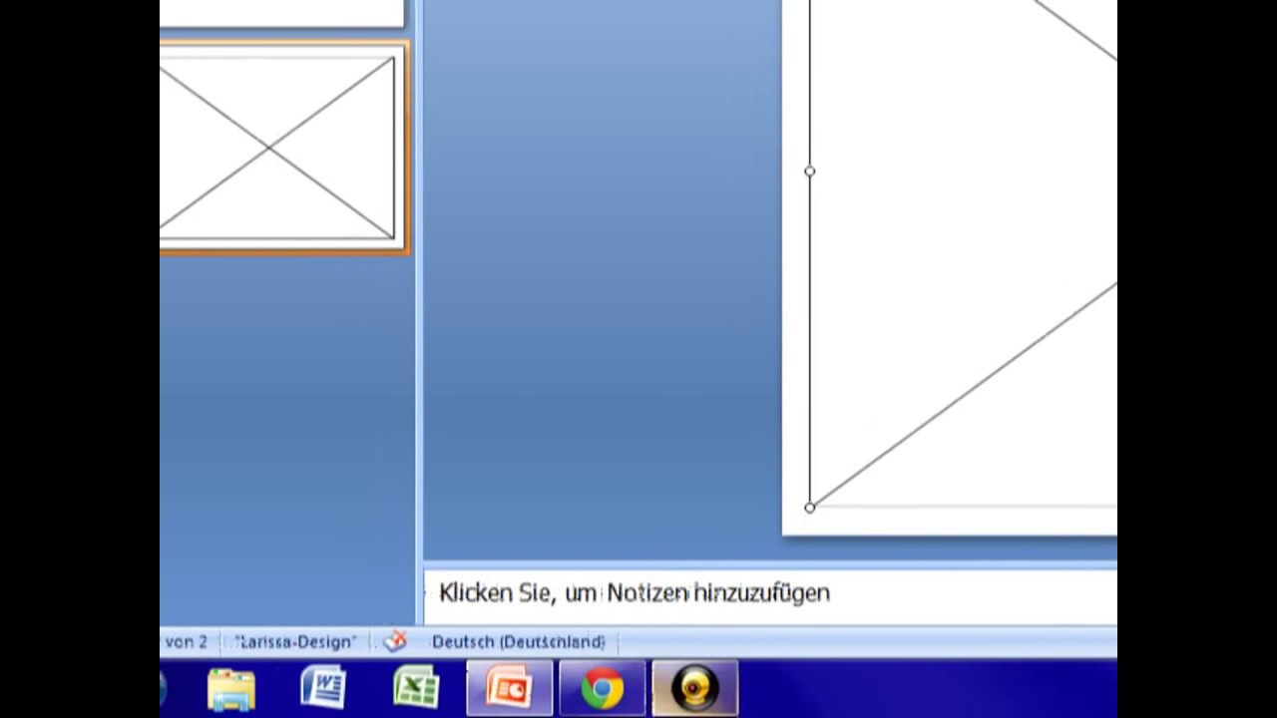Click the slide count 'von 2' status text
This screenshot has height=718, width=1277.
(x=186, y=642)
